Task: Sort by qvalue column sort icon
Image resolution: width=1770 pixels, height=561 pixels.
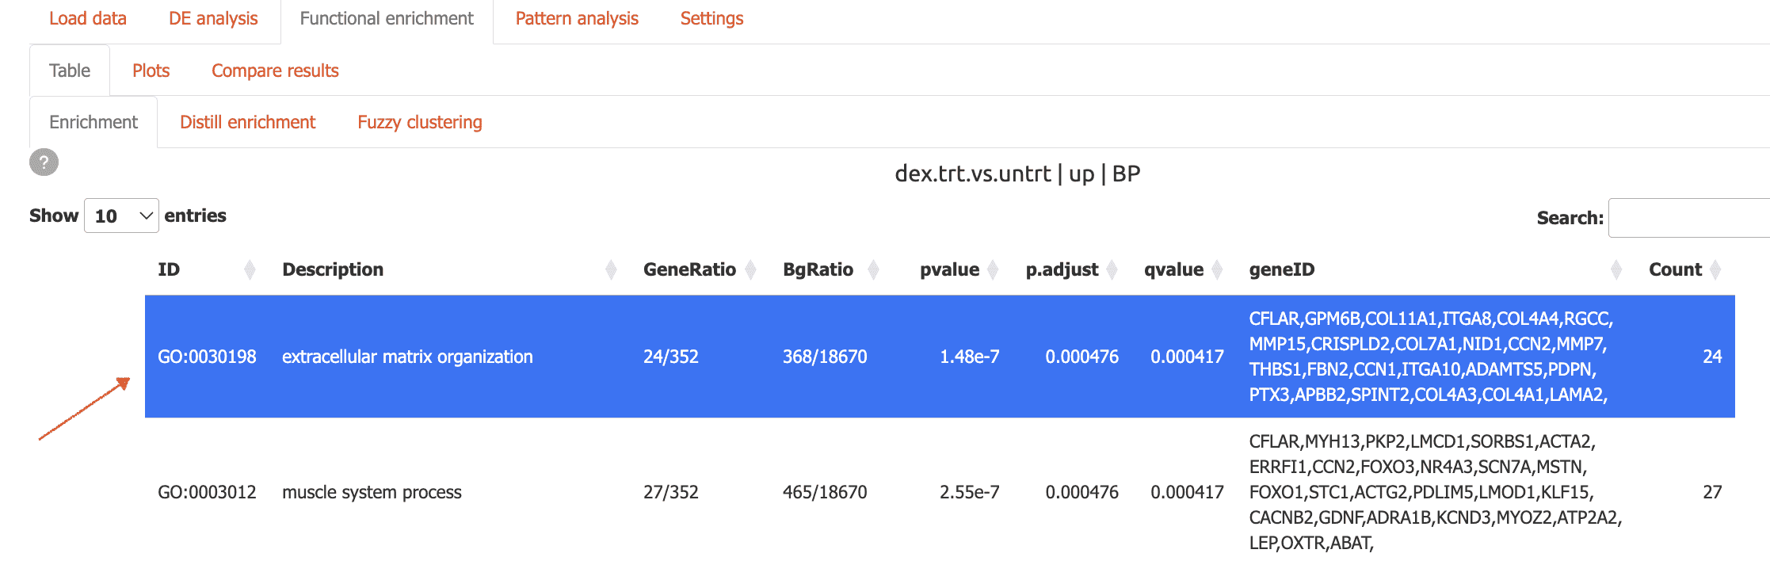Action: click(1217, 270)
